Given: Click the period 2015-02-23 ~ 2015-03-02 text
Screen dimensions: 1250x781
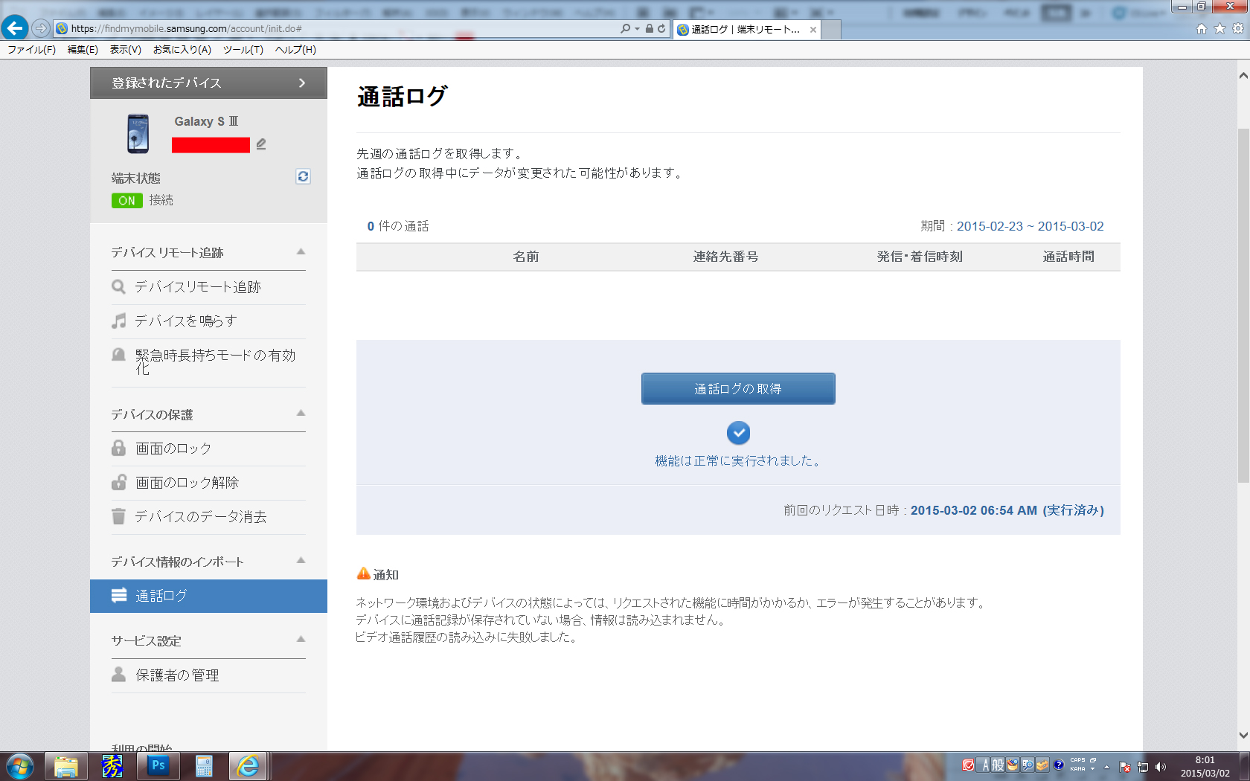Looking at the screenshot, I should click(1030, 226).
